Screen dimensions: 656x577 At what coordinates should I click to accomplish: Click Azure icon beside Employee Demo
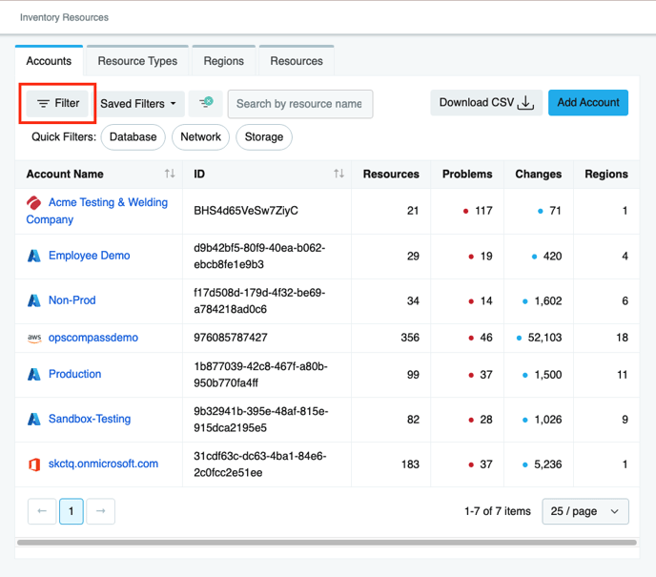point(34,256)
